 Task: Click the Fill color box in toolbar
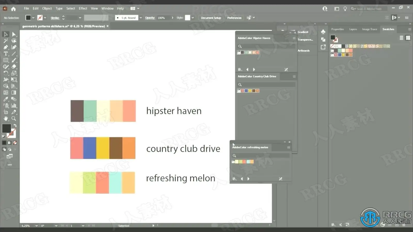(x=6, y=128)
